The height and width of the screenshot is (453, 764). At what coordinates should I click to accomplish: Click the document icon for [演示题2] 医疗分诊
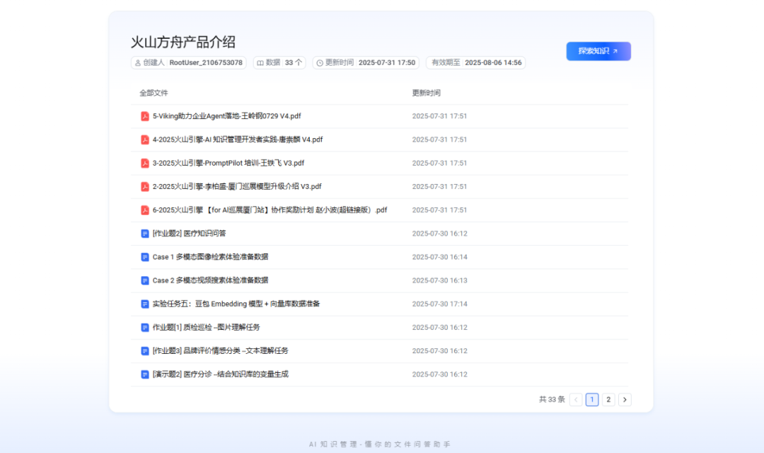point(145,374)
